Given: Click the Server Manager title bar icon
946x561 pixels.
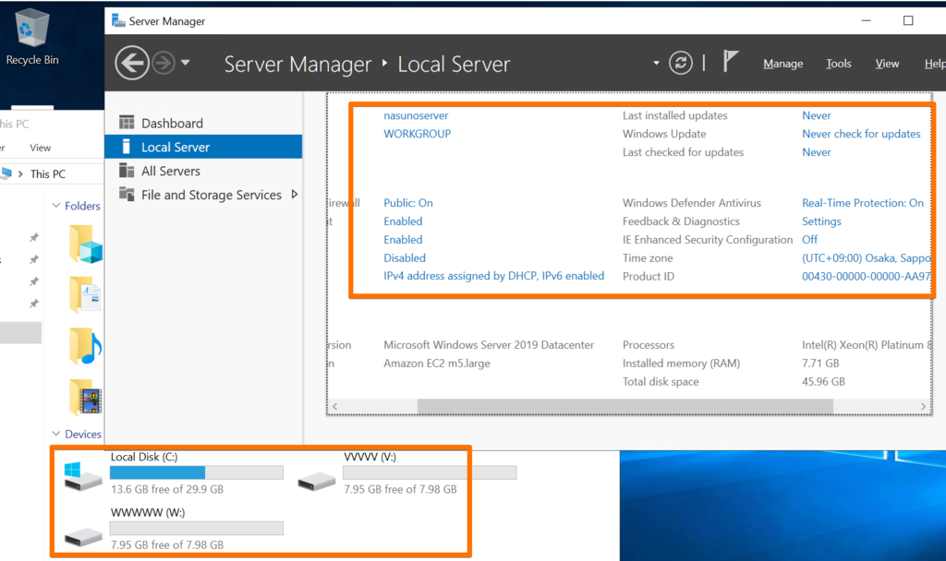Looking at the screenshot, I should coord(118,20).
